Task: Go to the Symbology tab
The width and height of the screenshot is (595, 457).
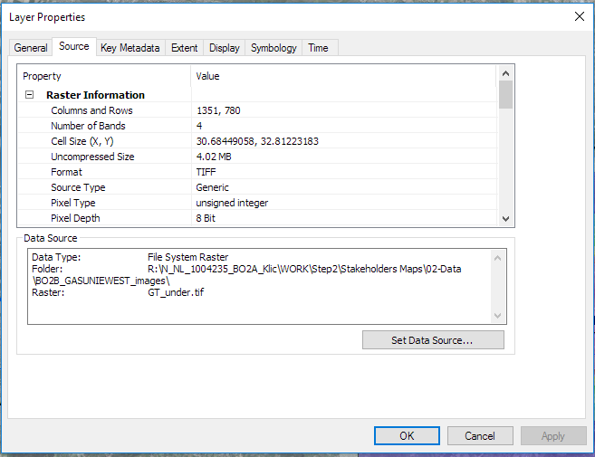Action: point(274,48)
